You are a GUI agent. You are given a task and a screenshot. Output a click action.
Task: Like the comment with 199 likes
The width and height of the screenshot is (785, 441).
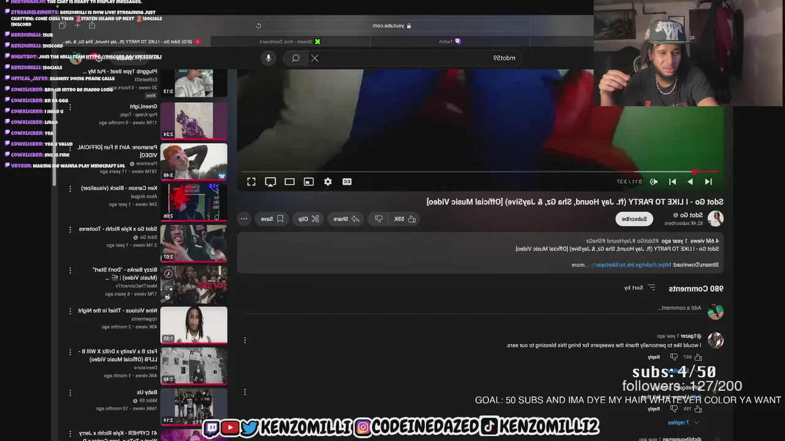(x=698, y=409)
